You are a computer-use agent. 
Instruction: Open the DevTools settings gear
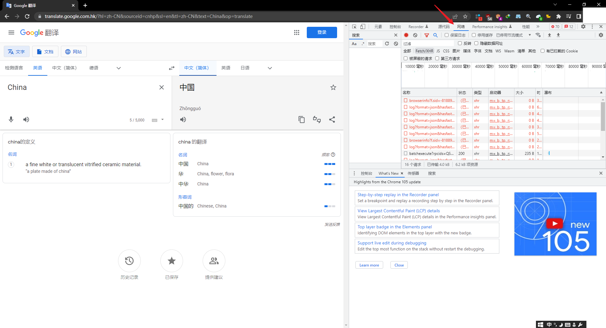pyautogui.click(x=583, y=26)
